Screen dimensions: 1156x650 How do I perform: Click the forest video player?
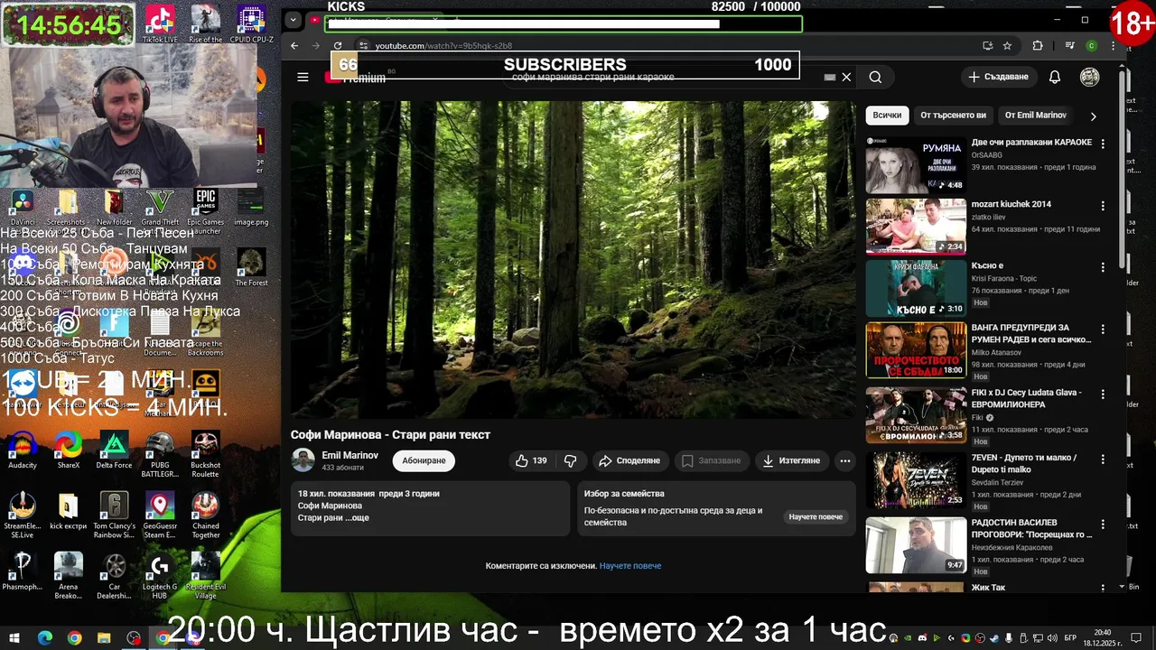[x=573, y=259]
